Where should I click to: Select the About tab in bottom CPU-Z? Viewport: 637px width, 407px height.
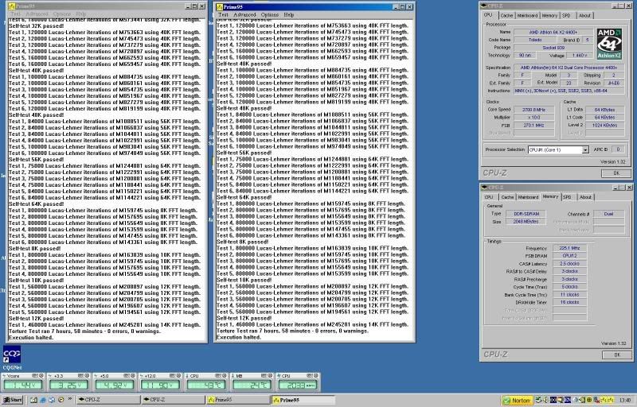(585, 197)
